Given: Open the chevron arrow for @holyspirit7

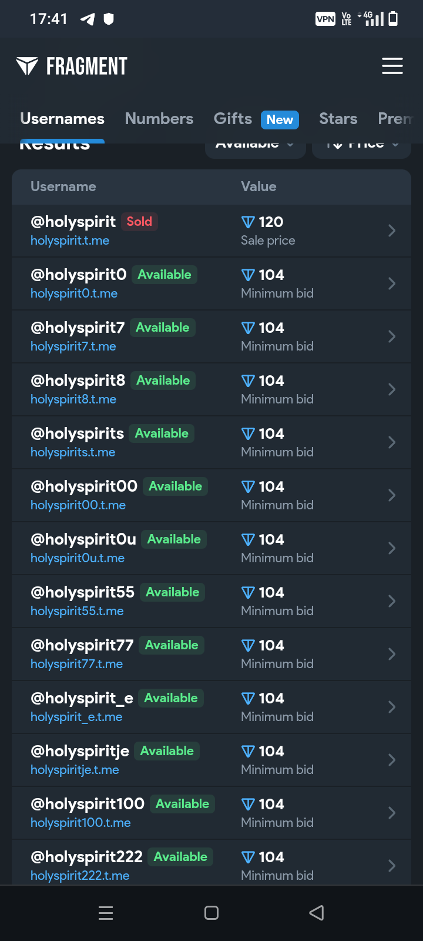Looking at the screenshot, I should (392, 336).
